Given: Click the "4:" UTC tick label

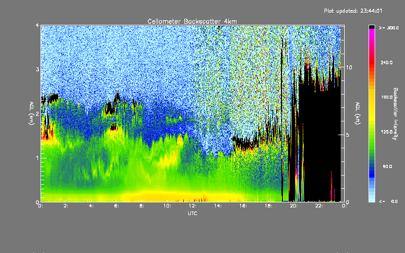Looking at the screenshot, I should (x=92, y=206).
